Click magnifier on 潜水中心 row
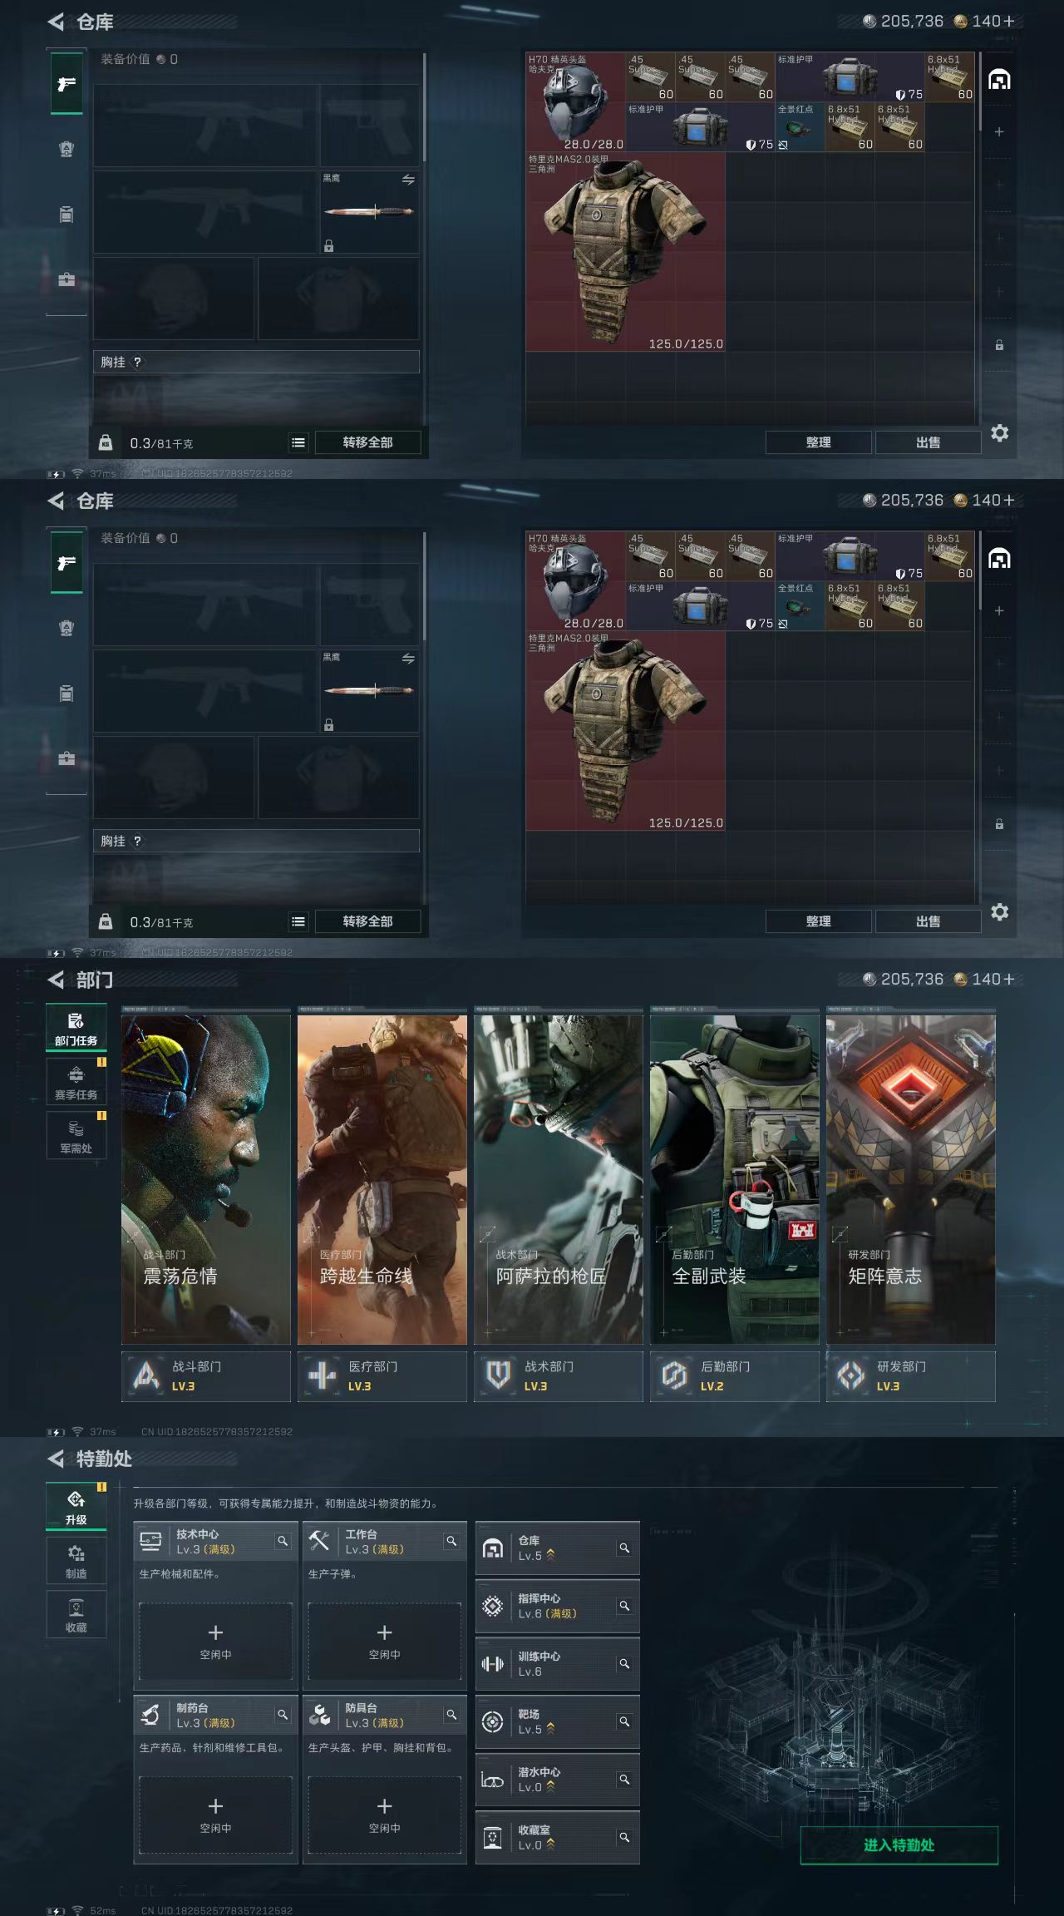The width and height of the screenshot is (1064, 1916). [624, 1779]
